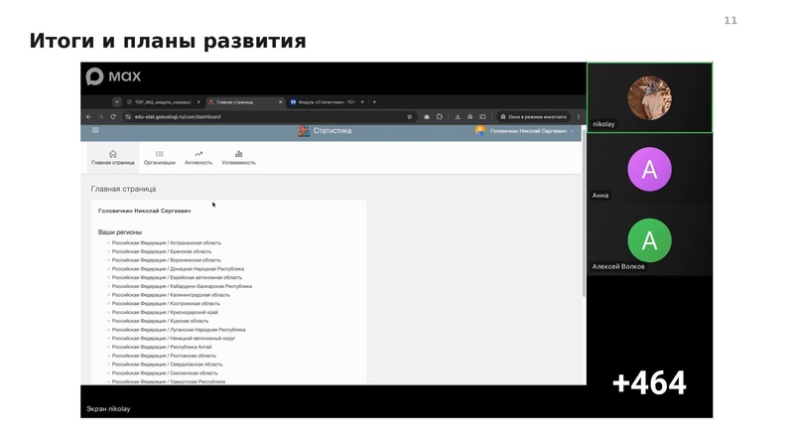Click the browser forward arrow
The height and width of the screenshot is (447, 794).
101,116
